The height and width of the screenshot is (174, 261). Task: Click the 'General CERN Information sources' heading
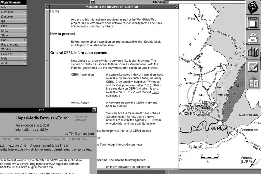coord(78,53)
